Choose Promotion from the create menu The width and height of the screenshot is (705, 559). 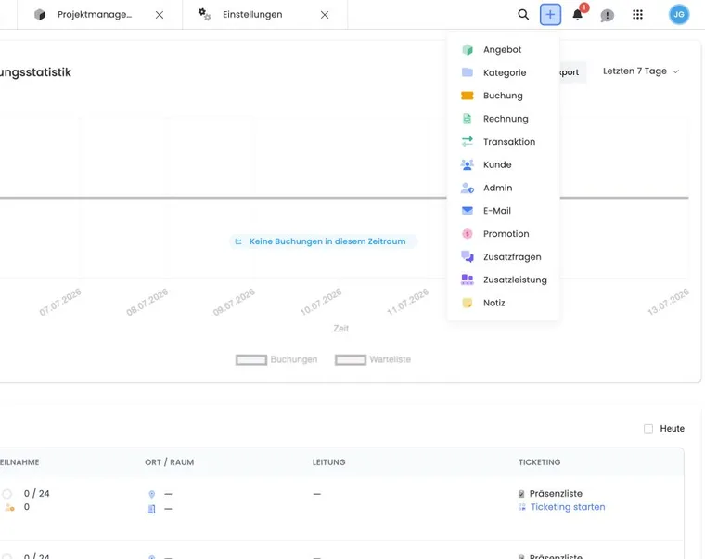click(503, 234)
